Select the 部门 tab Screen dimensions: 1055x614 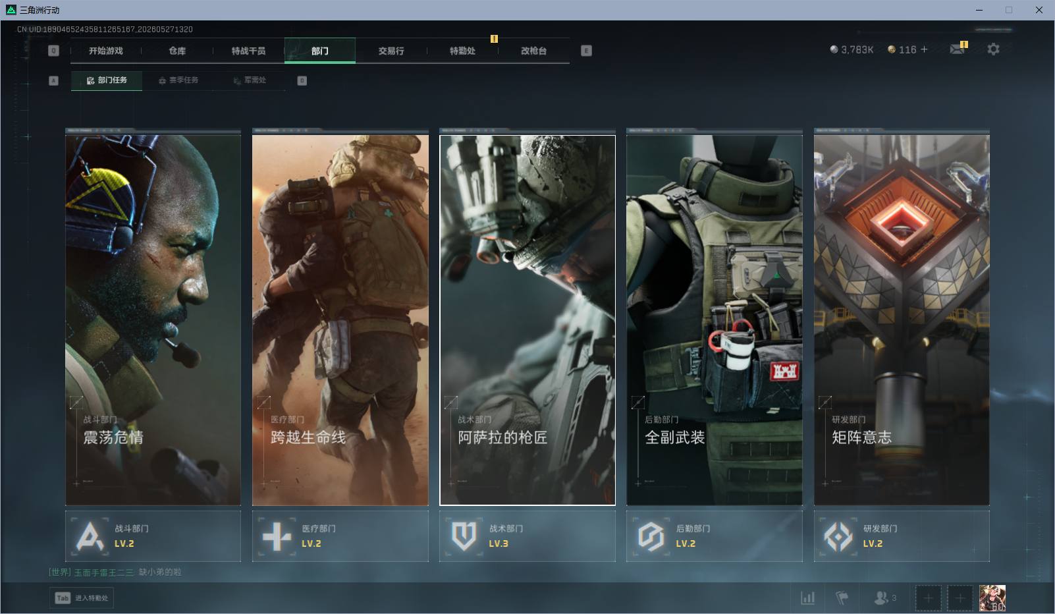(x=320, y=51)
